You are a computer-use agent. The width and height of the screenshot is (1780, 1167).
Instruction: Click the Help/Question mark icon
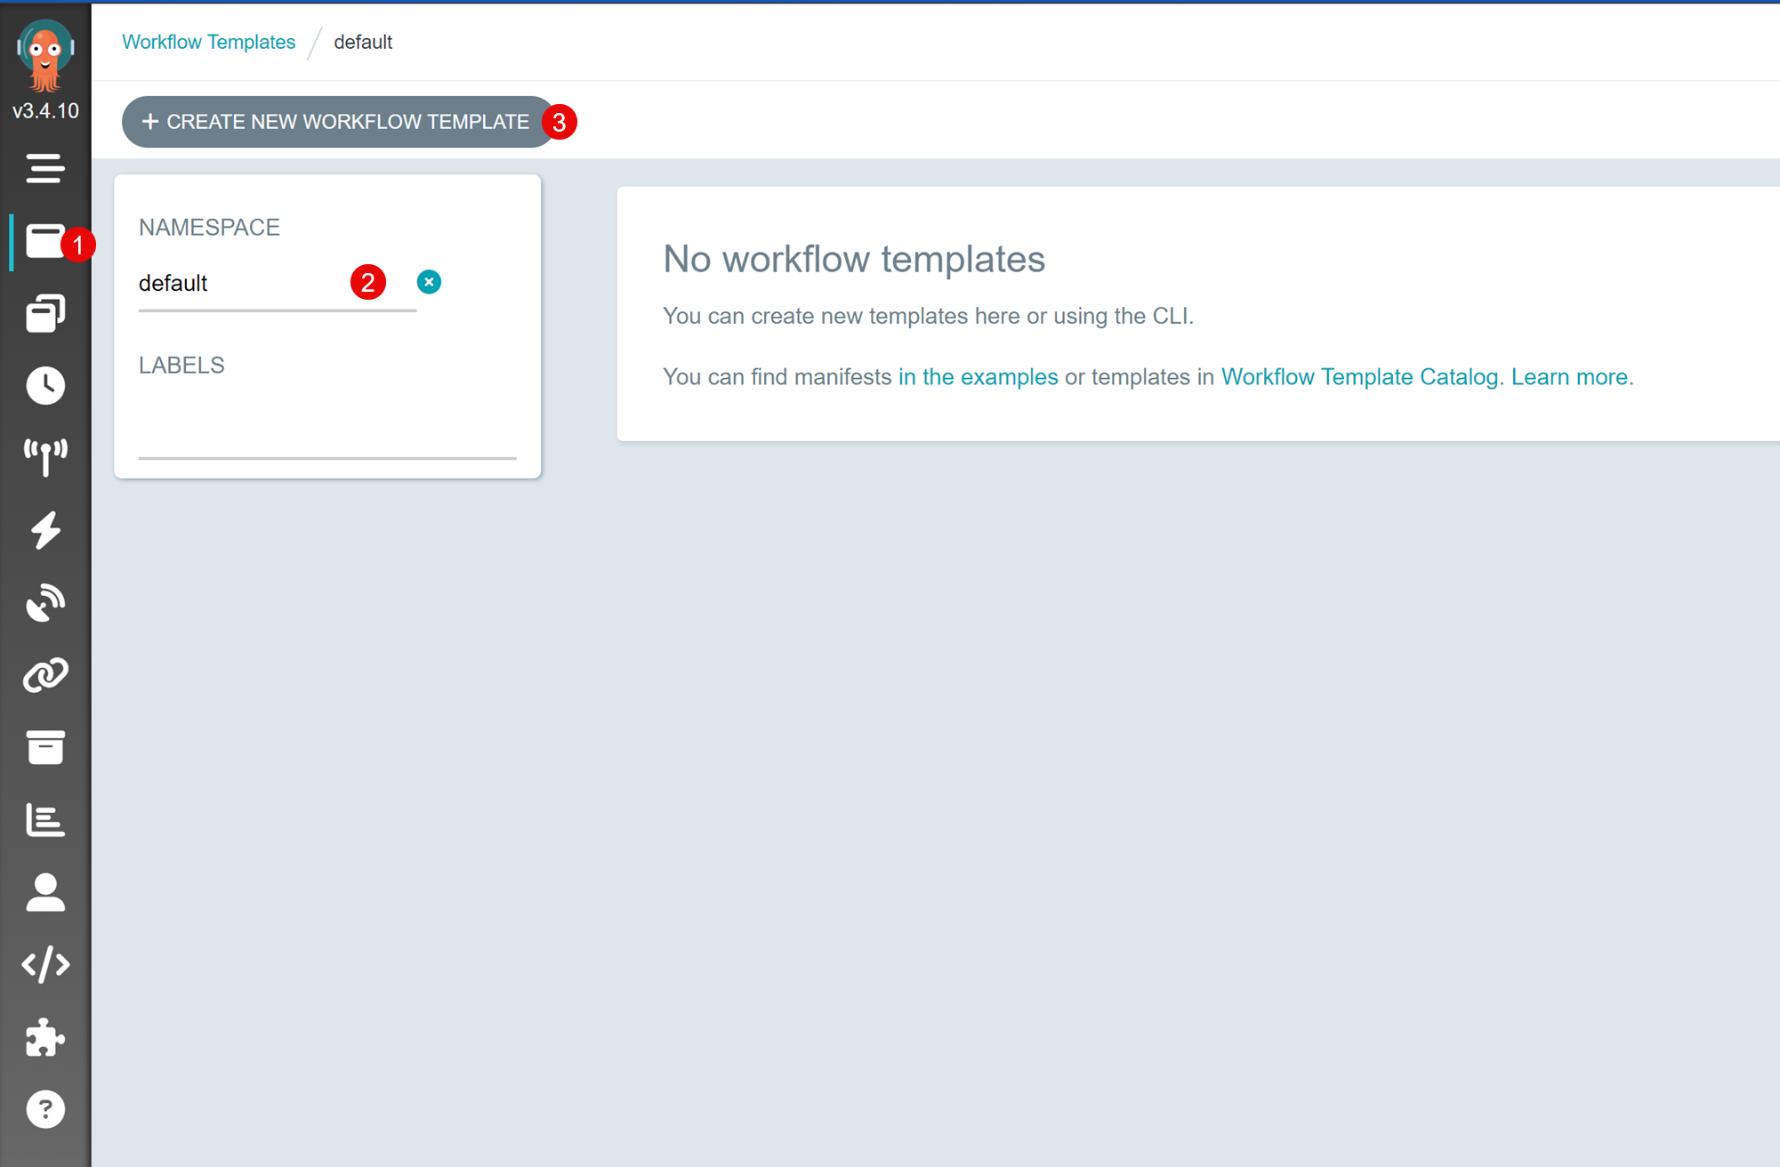point(45,1110)
